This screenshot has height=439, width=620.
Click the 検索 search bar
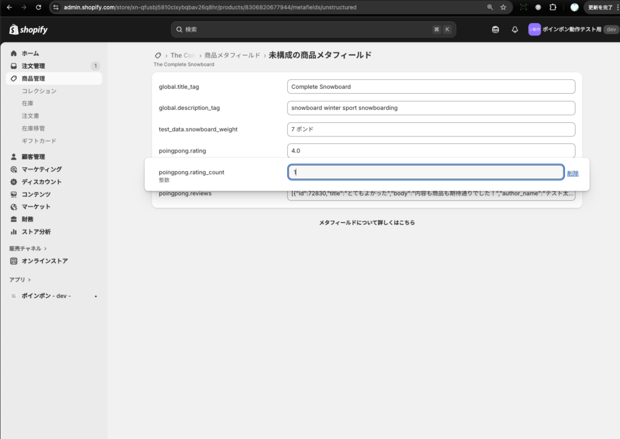(x=313, y=30)
